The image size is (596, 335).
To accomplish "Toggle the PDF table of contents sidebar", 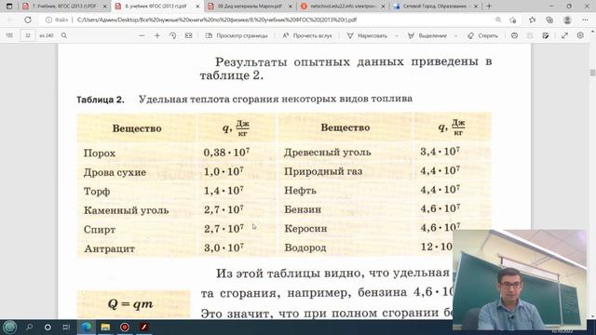I will (9, 35).
